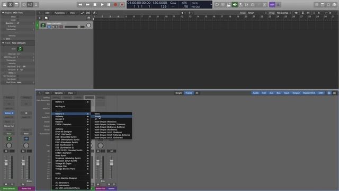339x191 pixels.
Task: Open the Snap Smart dropdown
Action: coord(257,13)
